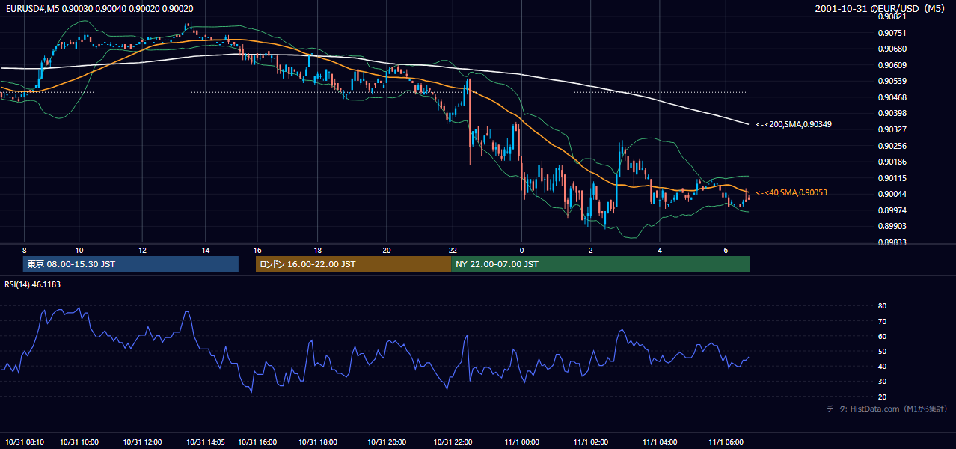Viewport: 956px width, 449px height.
Task: Click price axis label 0.90398
Action: [892, 113]
